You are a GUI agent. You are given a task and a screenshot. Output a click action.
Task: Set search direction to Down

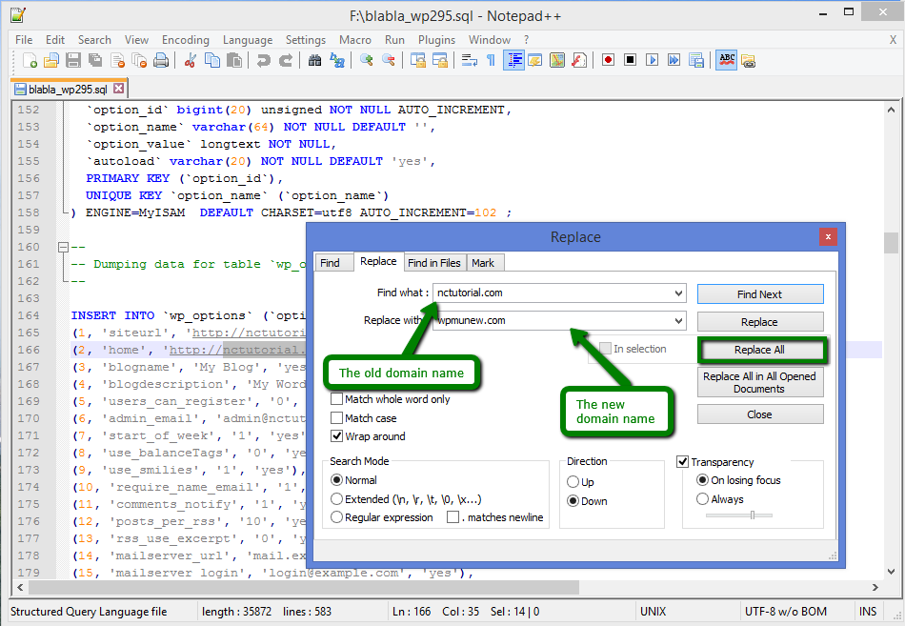coord(573,500)
